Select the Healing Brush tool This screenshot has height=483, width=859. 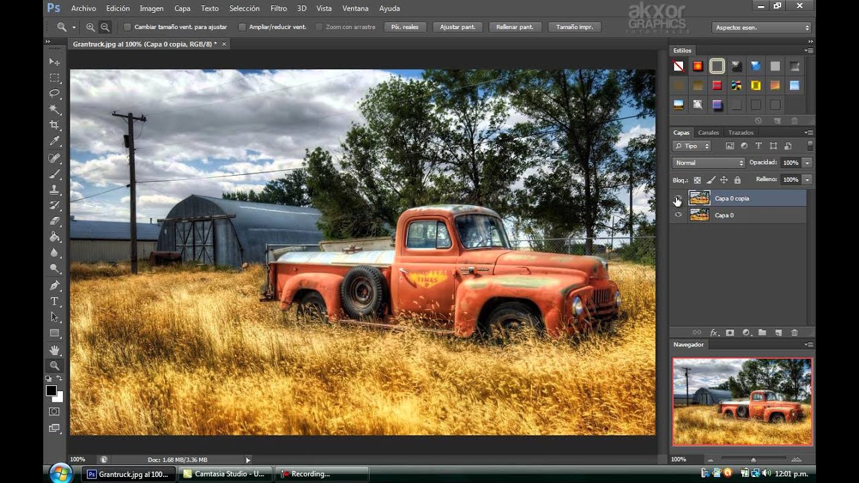pos(54,158)
